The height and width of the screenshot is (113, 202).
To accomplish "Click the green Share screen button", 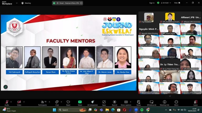I will coord(80,103).
